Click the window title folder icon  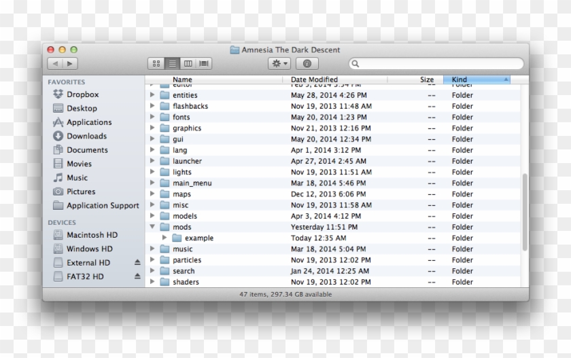(235, 50)
